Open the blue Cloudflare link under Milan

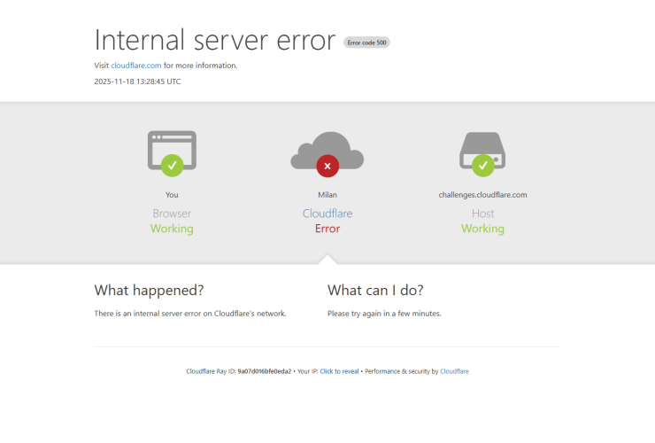tap(327, 214)
